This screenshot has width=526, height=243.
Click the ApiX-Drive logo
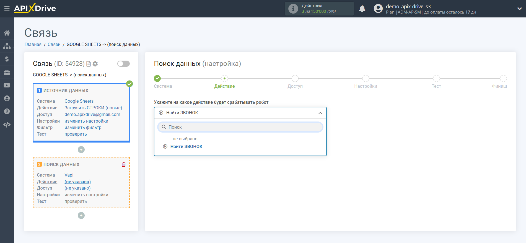pyautogui.click(x=35, y=8)
